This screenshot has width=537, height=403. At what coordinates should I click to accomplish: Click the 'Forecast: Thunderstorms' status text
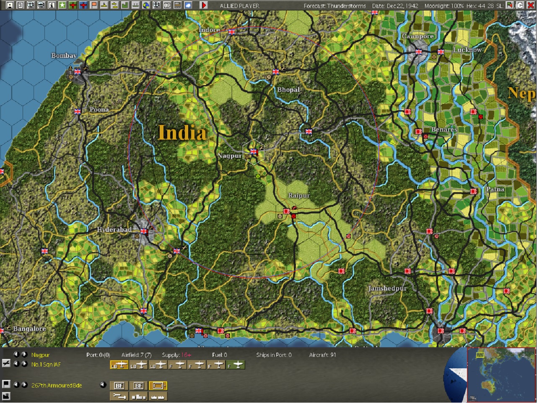coord(335,6)
